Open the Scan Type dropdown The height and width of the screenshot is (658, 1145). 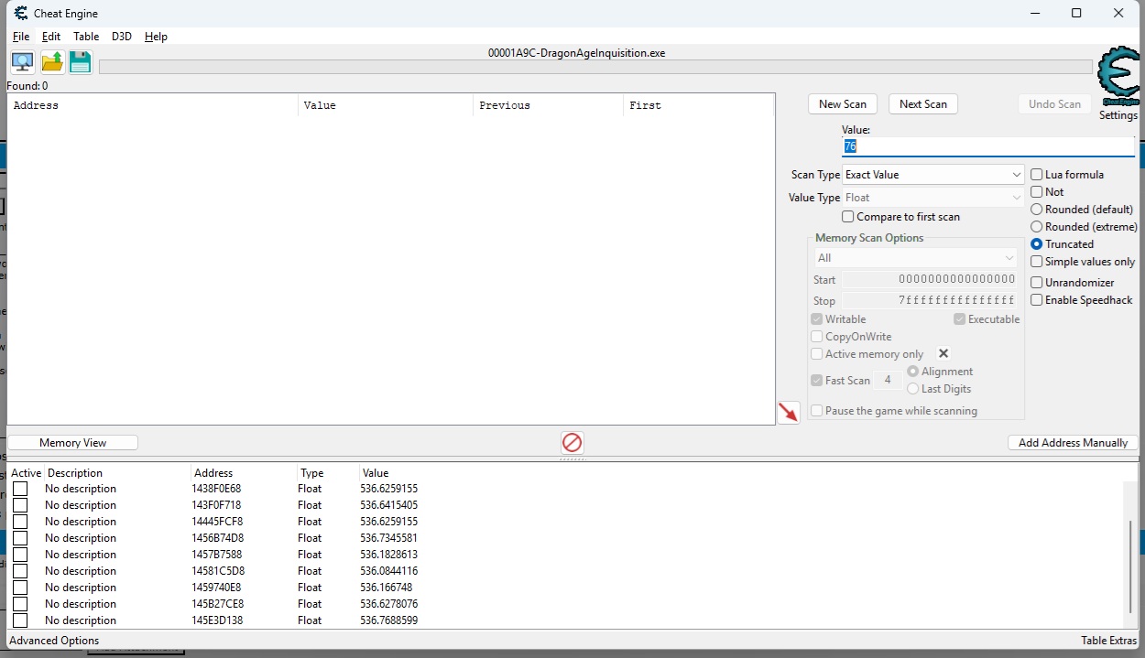(x=933, y=175)
